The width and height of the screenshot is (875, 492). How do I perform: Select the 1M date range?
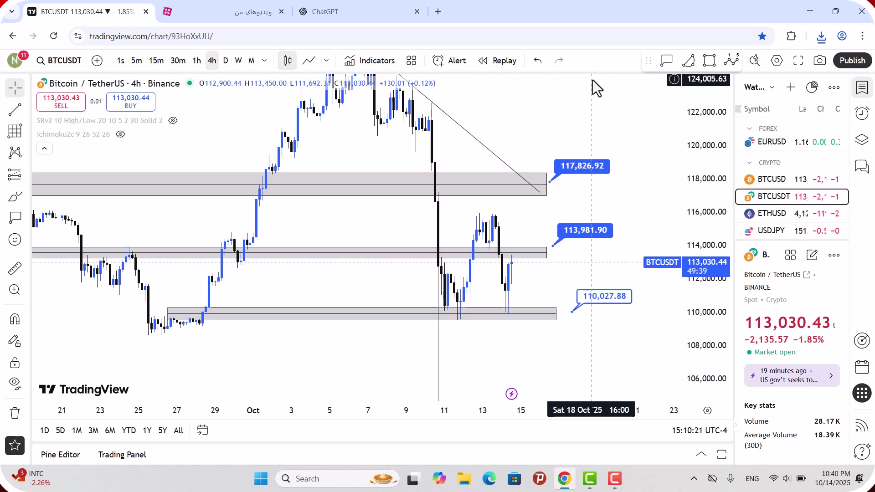point(77,430)
